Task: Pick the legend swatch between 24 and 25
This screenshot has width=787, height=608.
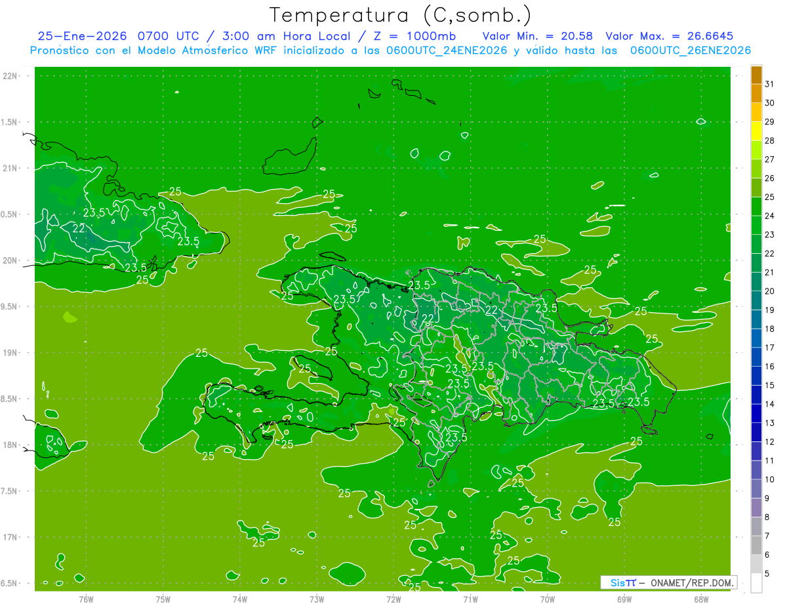Action: pos(756,207)
